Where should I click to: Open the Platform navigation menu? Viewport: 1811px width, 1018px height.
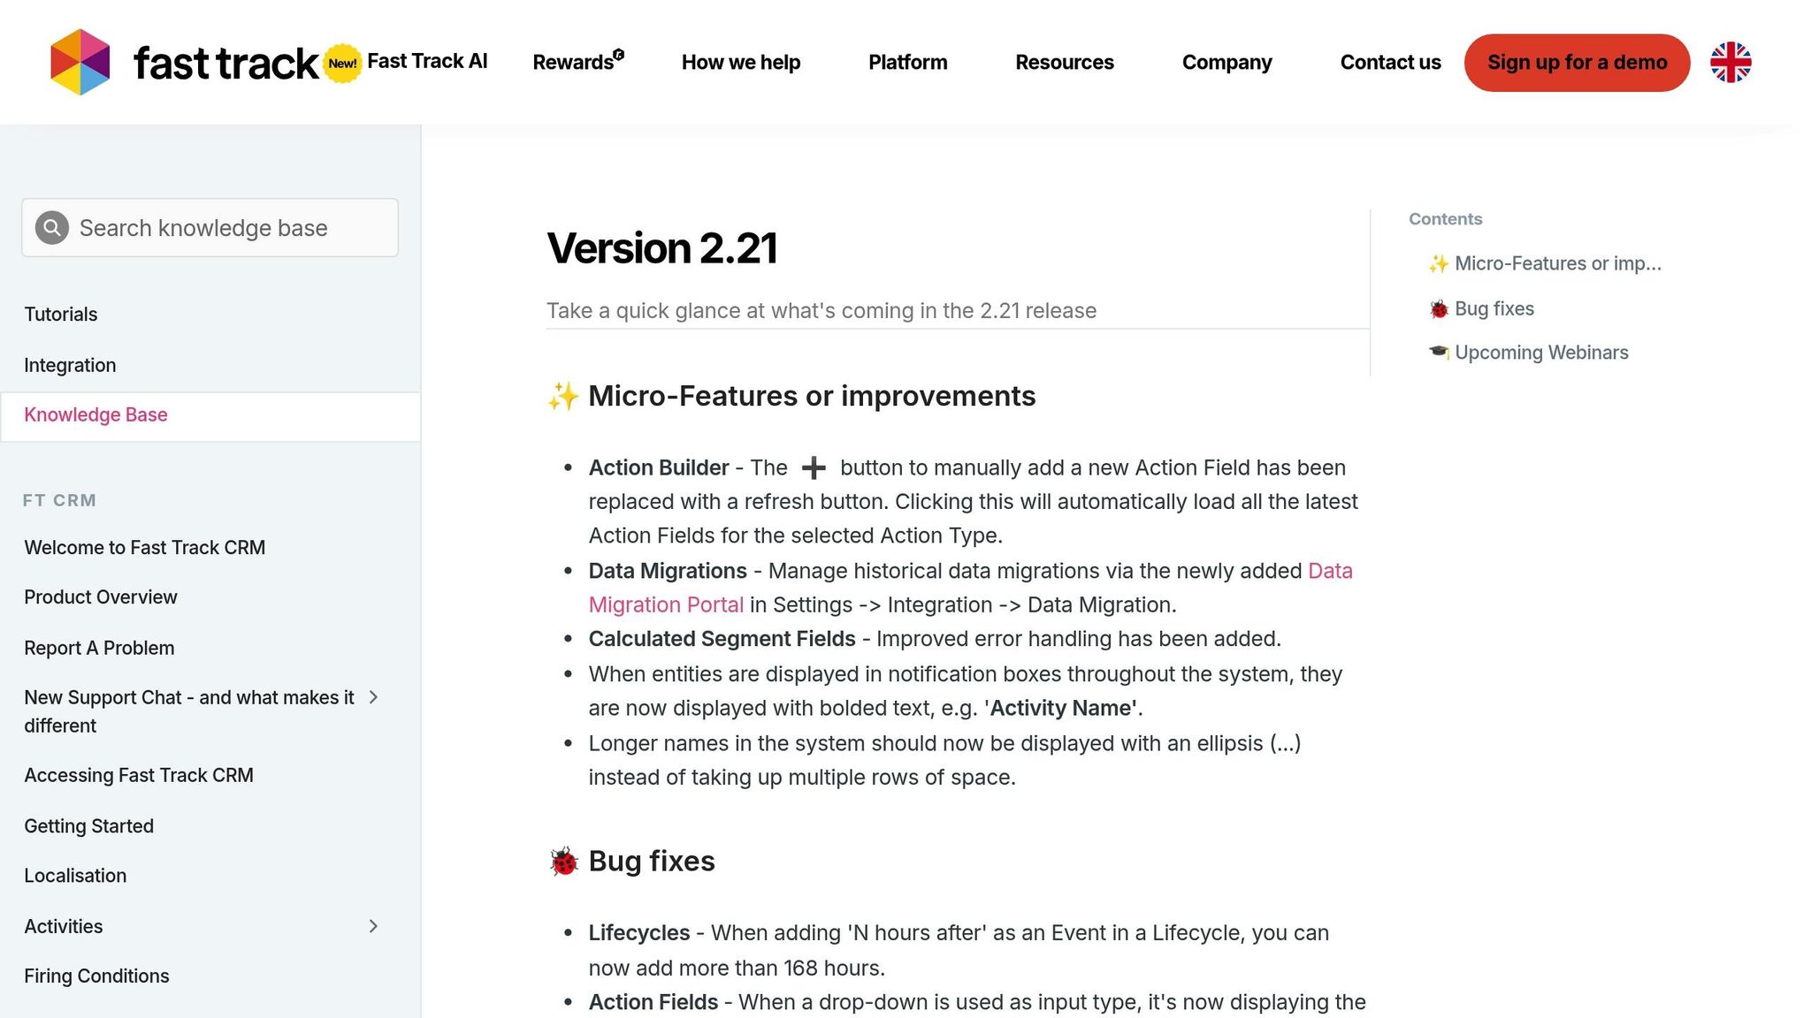(907, 63)
